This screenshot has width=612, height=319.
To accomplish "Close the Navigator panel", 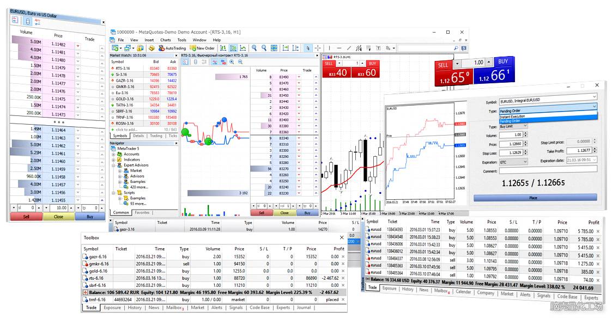I will pos(176,143).
